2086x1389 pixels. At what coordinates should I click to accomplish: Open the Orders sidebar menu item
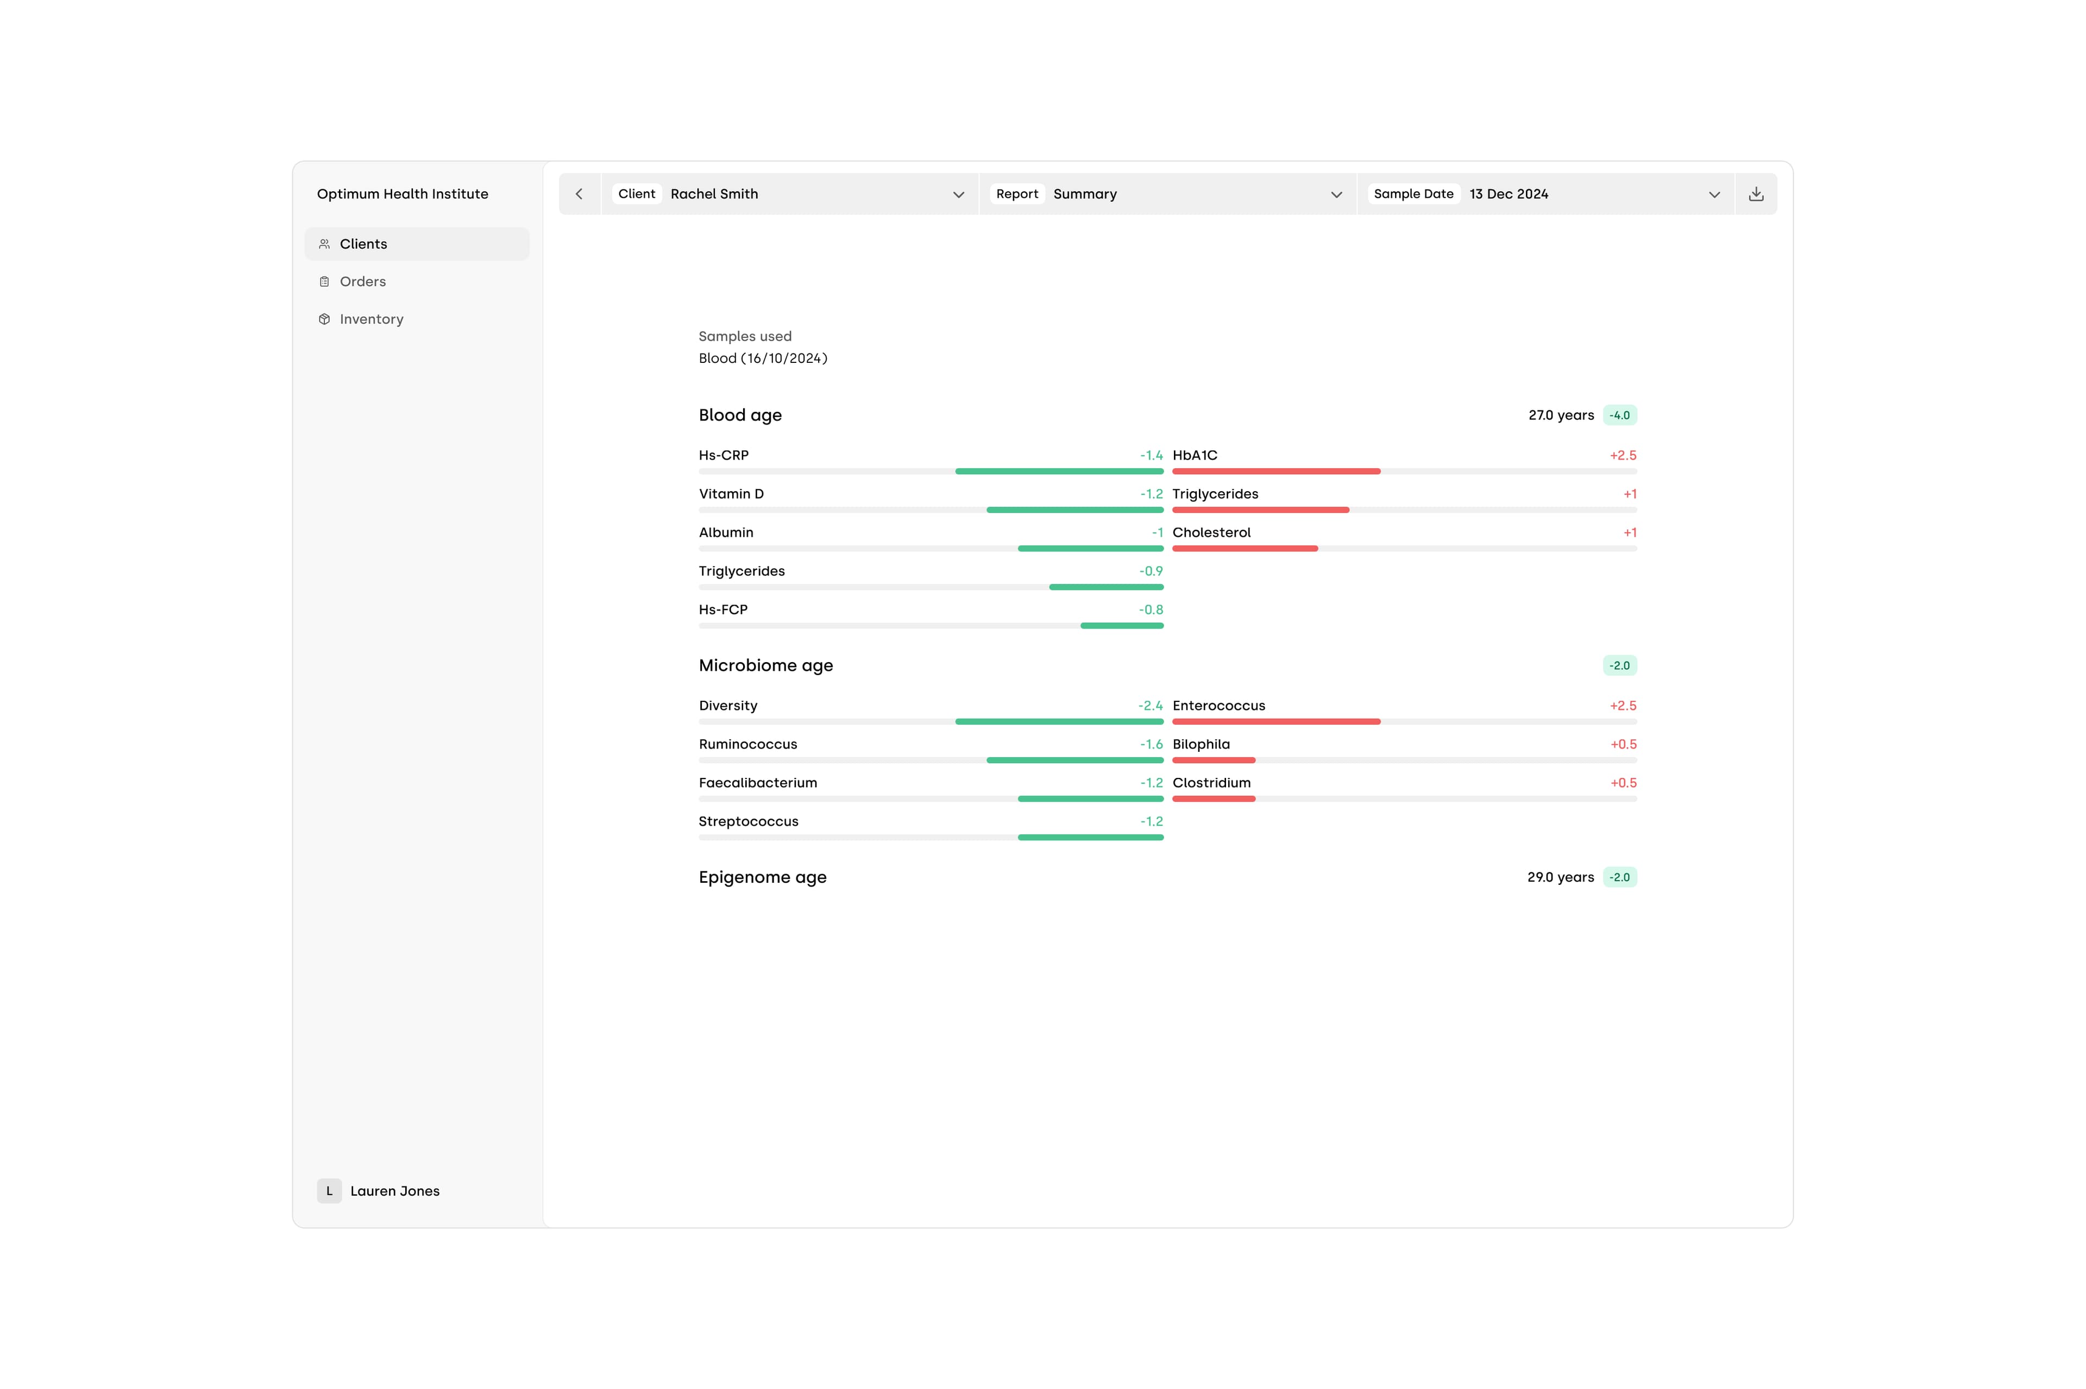(x=362, y=282)
